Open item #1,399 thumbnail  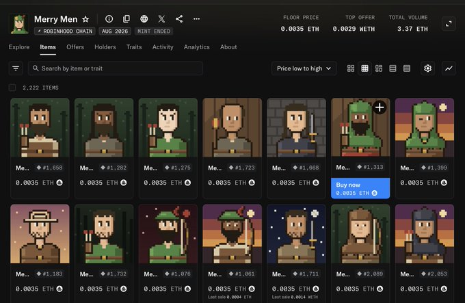click(425, 128)
